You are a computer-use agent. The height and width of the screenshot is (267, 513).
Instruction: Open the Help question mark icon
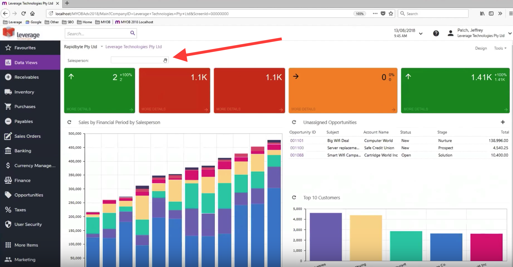(436, 33)
